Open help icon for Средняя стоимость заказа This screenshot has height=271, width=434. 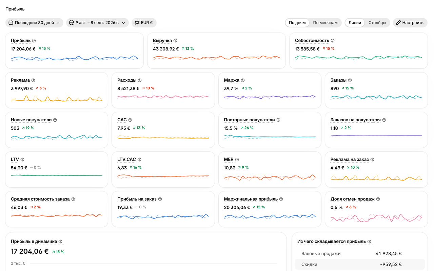(73, 199)
